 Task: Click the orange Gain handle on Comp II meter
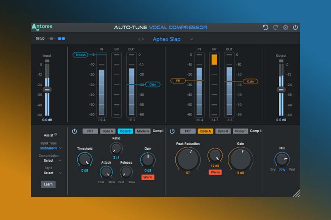(250, 81)
